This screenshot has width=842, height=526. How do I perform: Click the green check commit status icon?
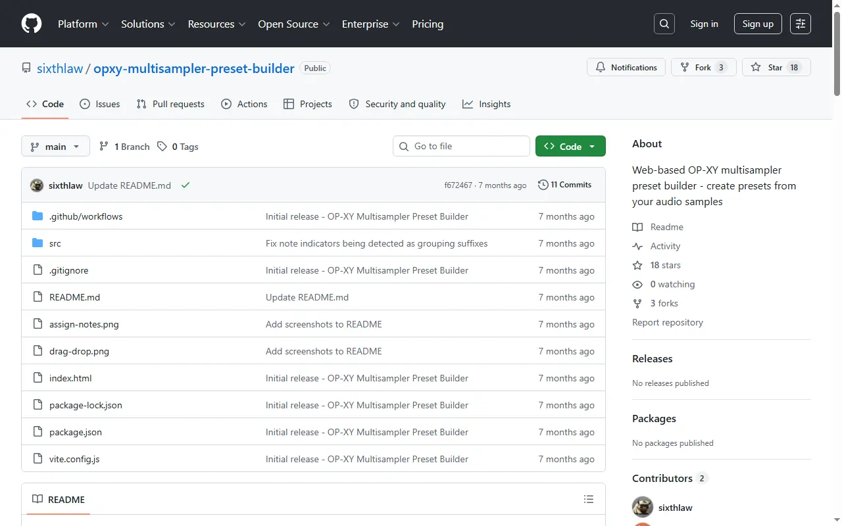tap(186, 185)
